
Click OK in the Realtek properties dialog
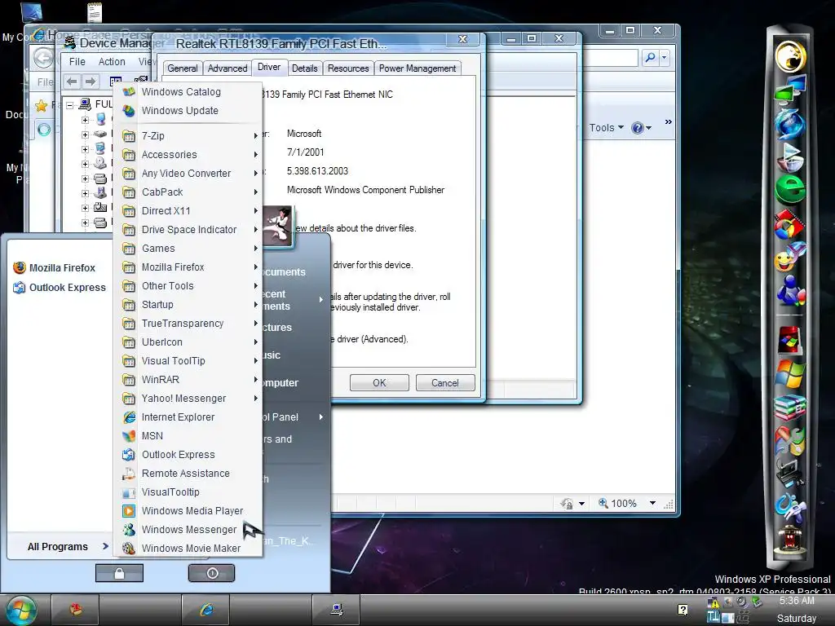[x=379, y=383]
